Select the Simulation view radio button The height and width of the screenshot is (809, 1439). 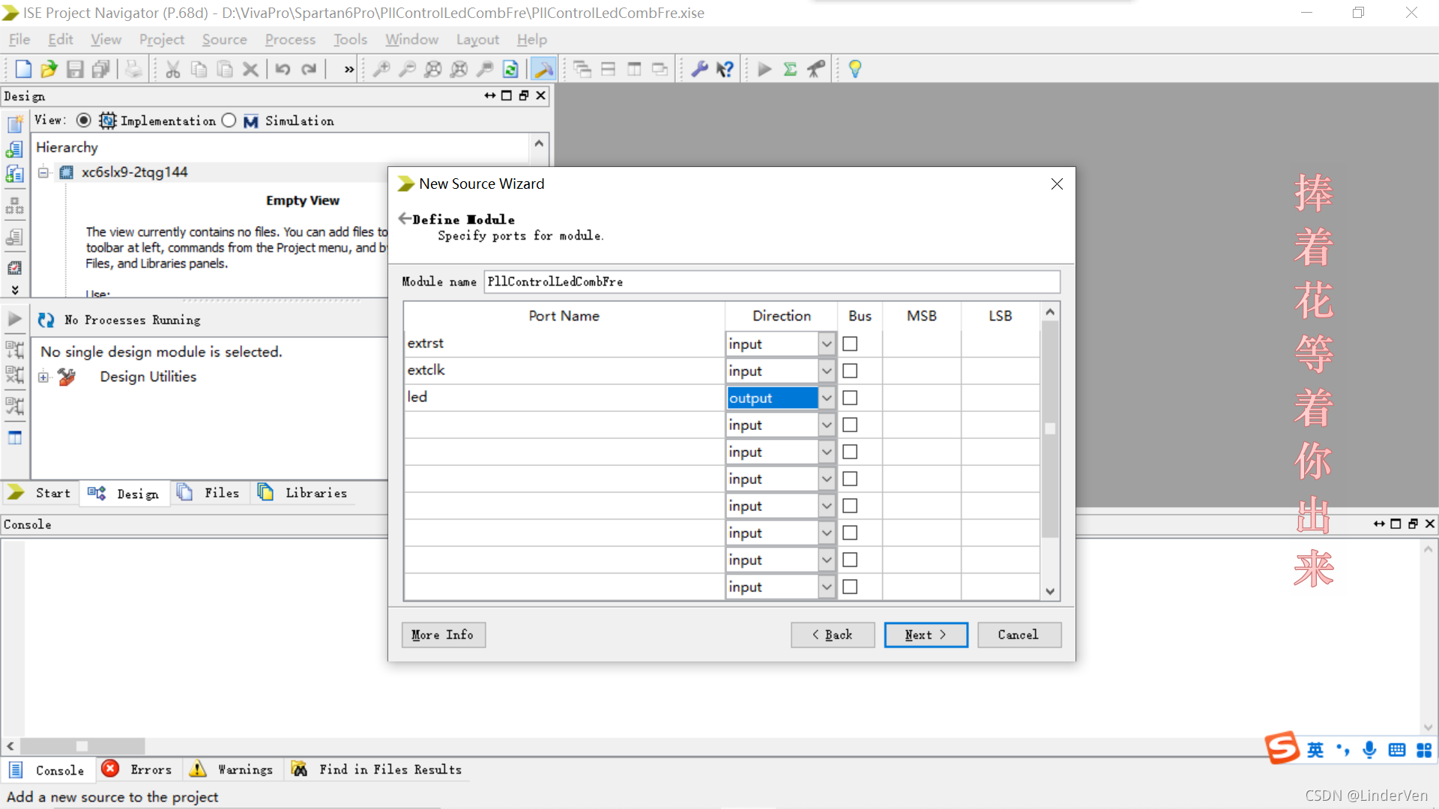229,121
